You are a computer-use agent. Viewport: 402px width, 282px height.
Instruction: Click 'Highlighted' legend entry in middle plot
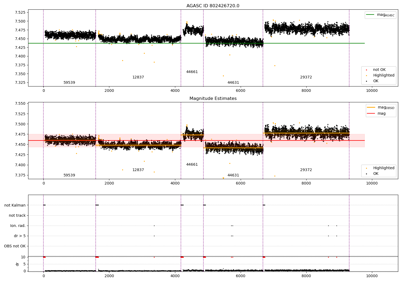pos(381,168)
